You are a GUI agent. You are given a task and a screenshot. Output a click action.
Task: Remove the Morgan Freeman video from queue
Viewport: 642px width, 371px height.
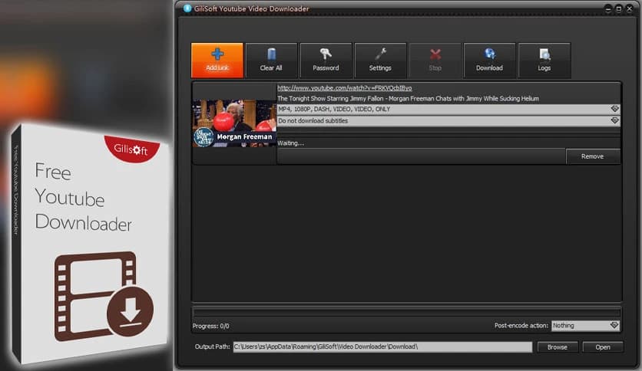[x=592, y=156]
